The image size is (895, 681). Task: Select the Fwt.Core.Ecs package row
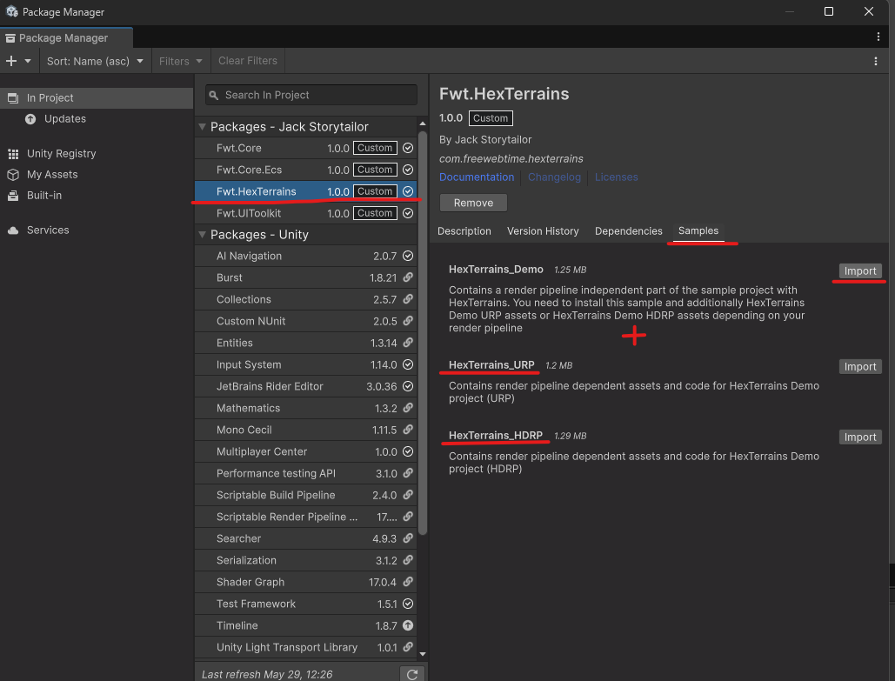point(305,170)
